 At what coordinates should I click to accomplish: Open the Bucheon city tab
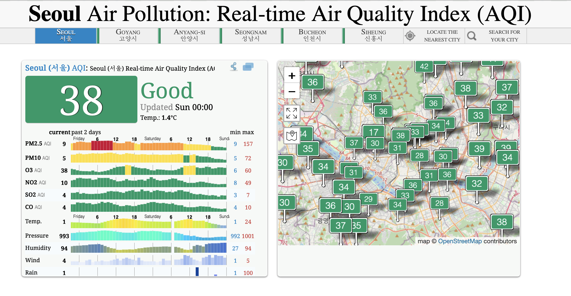coord(312,36)
